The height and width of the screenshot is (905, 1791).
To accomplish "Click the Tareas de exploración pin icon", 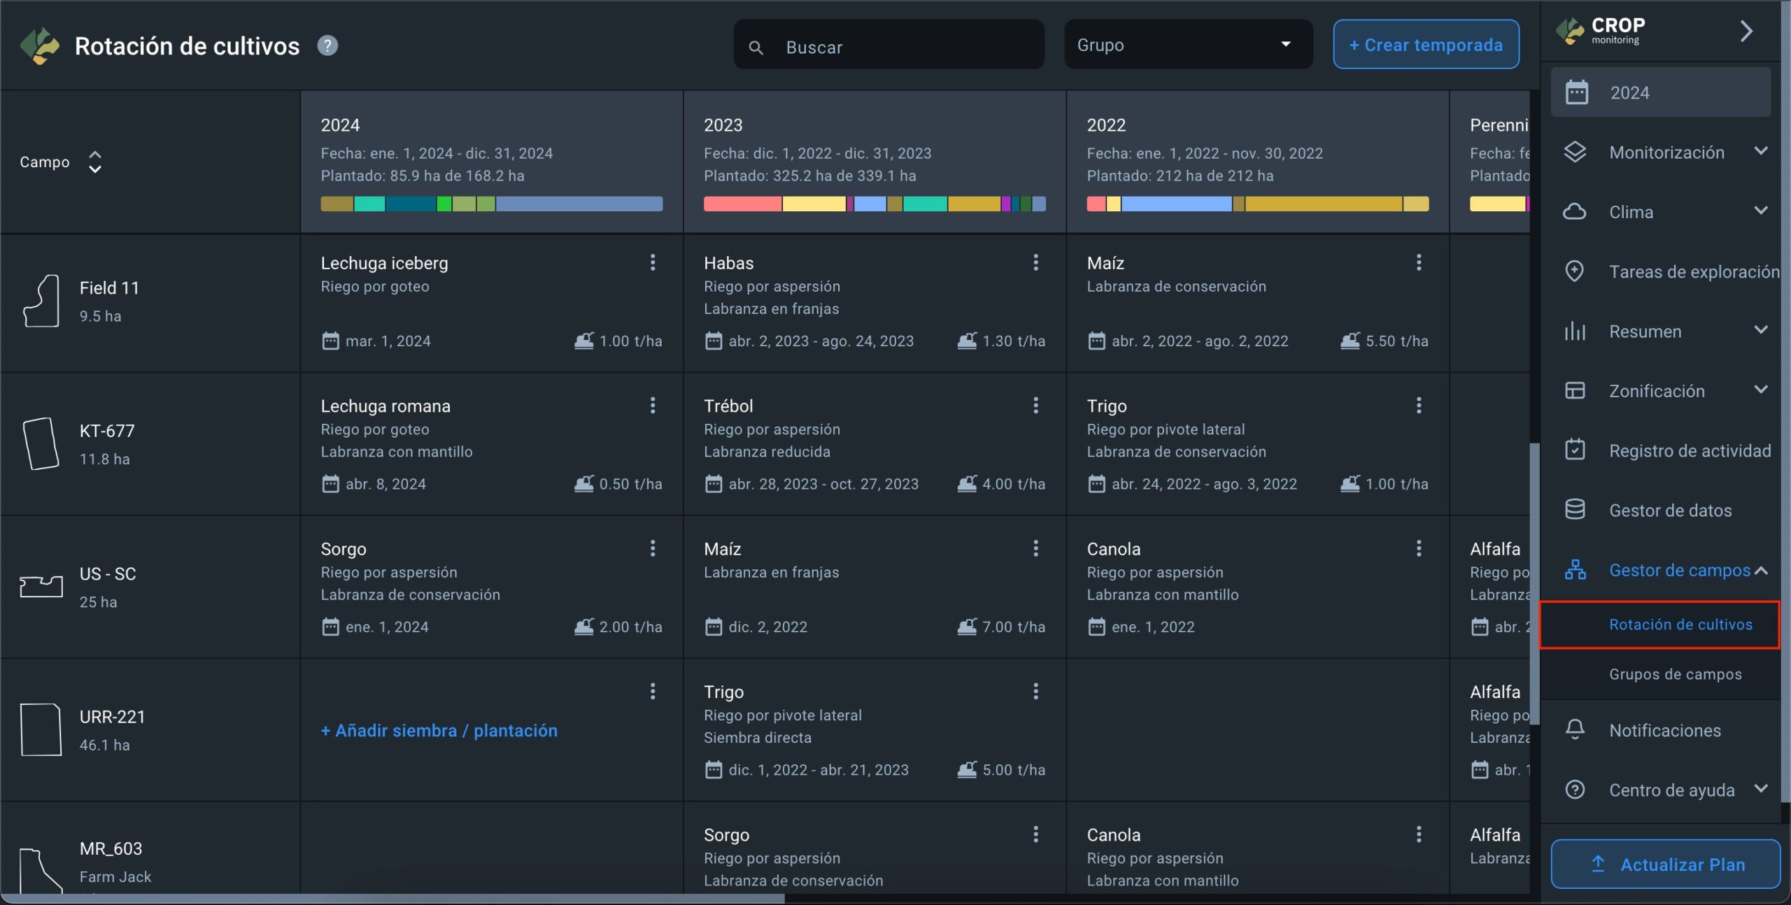I will coord(1575,271).
